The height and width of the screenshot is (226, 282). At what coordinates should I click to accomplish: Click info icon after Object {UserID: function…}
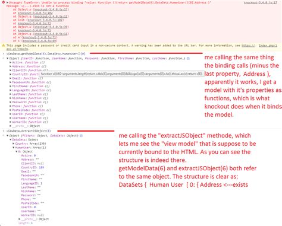click(188, 58)
